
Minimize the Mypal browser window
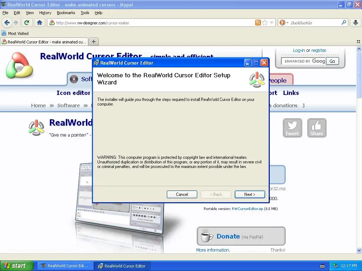coord(341,4)
